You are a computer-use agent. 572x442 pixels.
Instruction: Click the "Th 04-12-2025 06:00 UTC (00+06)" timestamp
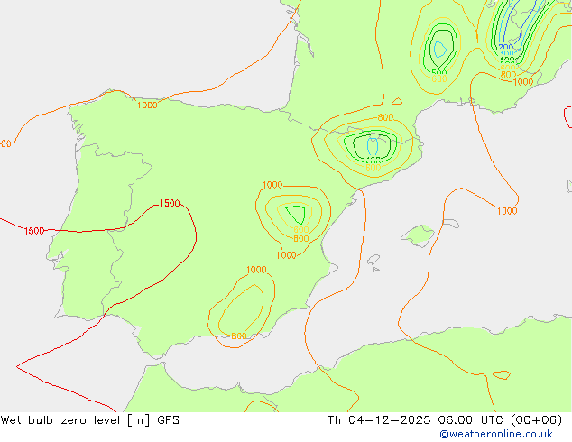(445, 420)
